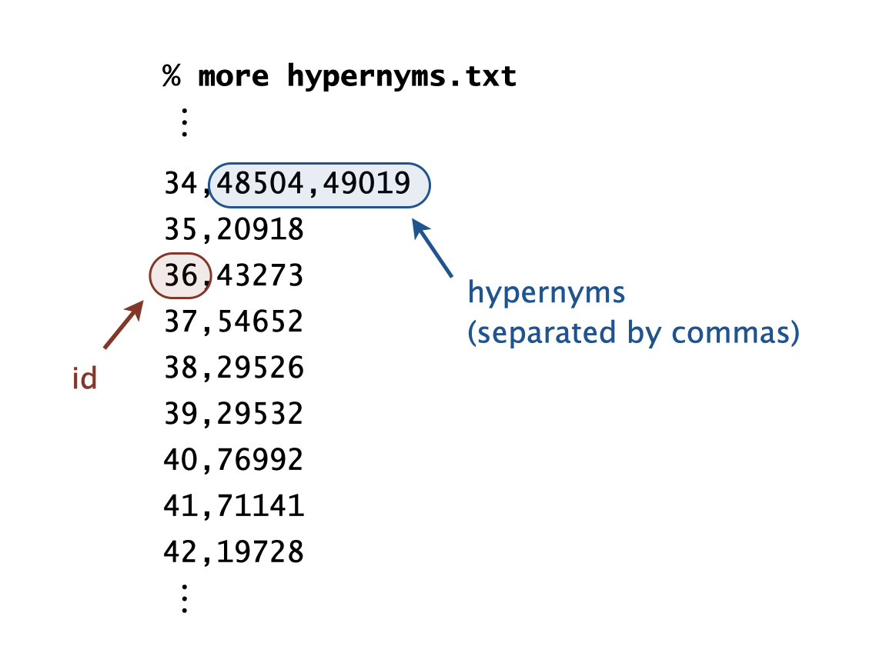The height and width of the screenshot is (663, 876).
Task: Click the blue "hypernyms" annotation label
Action: (547, 293)
